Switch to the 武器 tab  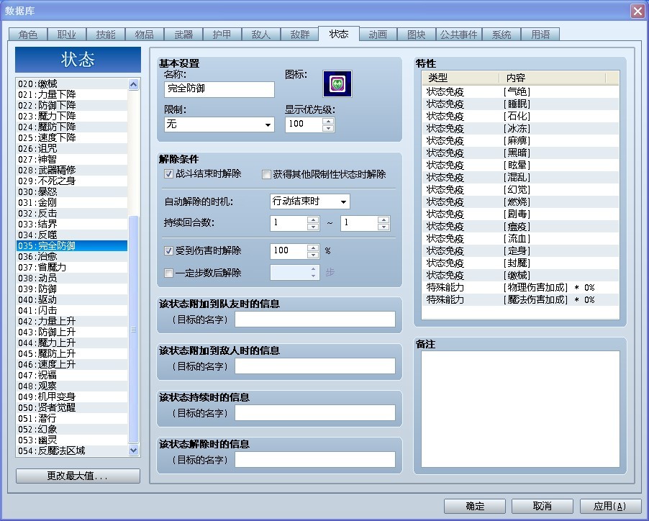pyautogui.click(x=183, y=35)
